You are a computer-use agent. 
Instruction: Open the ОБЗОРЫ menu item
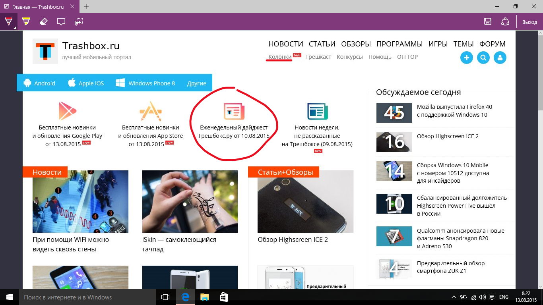pos(356,44)
